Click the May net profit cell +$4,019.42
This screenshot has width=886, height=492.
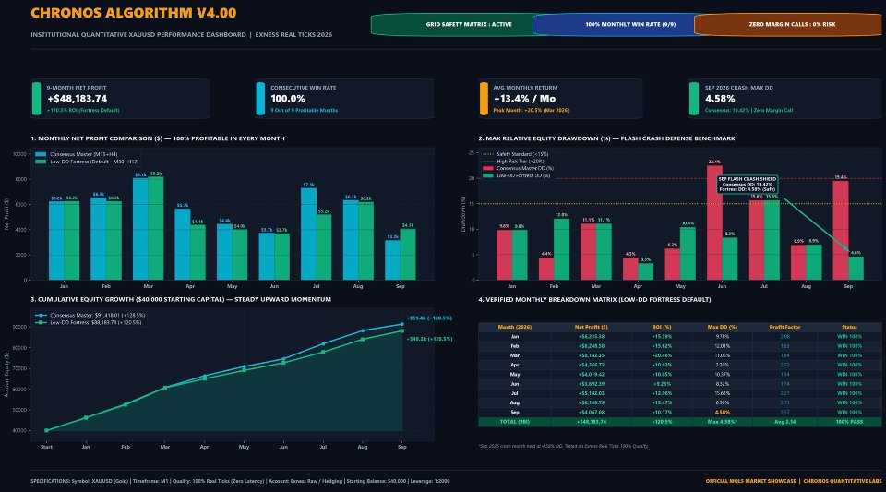591,375
